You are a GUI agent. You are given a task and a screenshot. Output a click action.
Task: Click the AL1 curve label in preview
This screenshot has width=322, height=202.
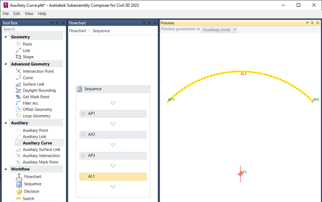243,74
